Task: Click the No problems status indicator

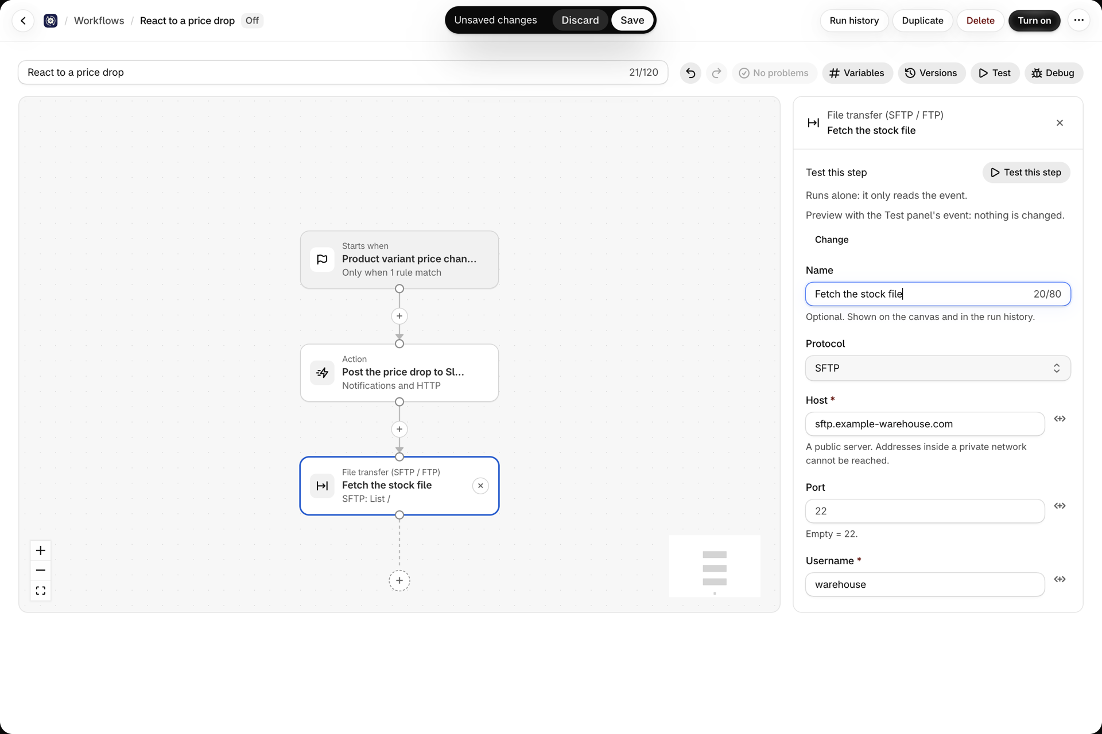Action: tap(774, 73)
